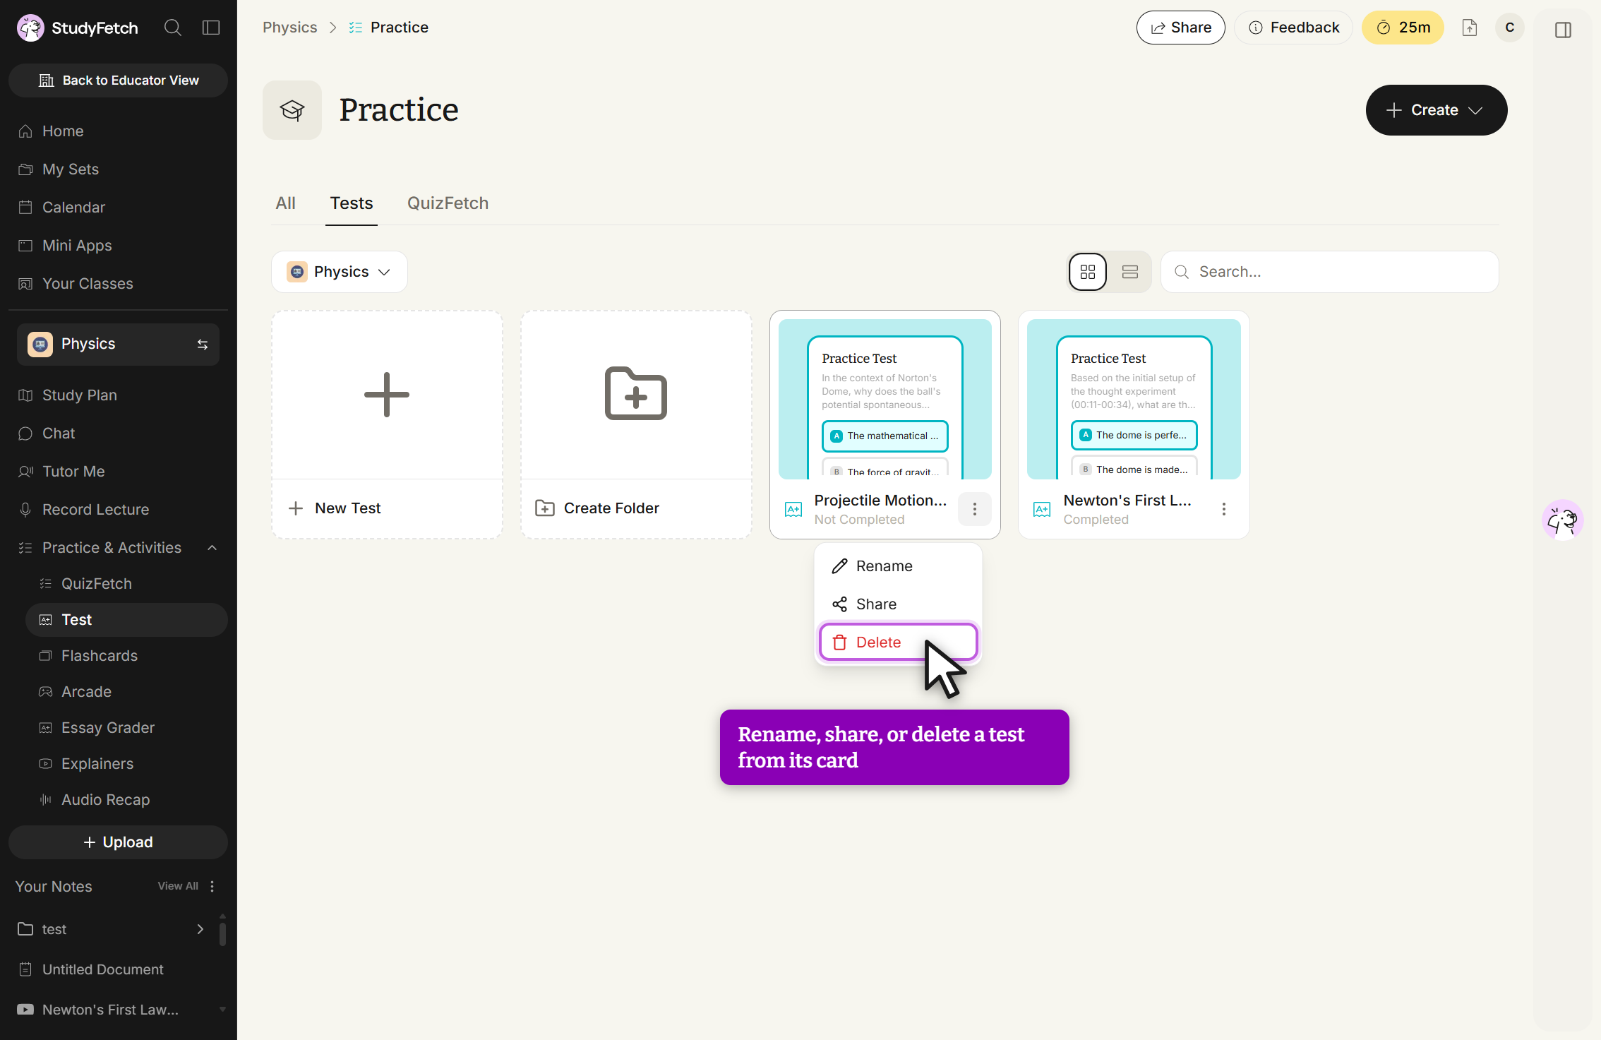This screenshot has width=1601, height=1040.
Task: Collapse the left sidebar panel icon
Action: click(211, 28)
